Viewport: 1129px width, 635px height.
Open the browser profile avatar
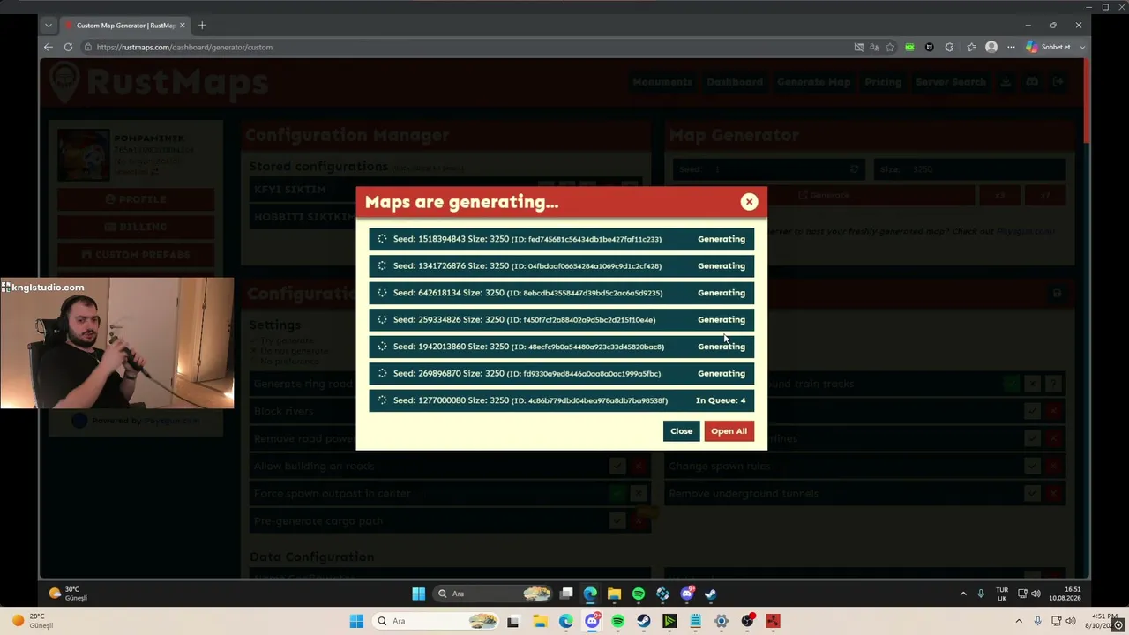991,47
